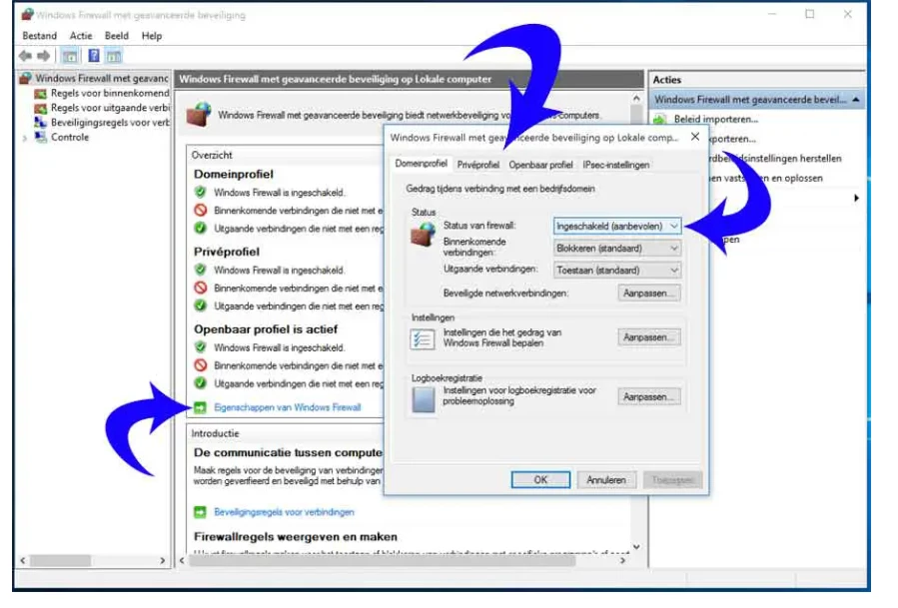Switch to the Privéprofiel tab

point(478,165)
